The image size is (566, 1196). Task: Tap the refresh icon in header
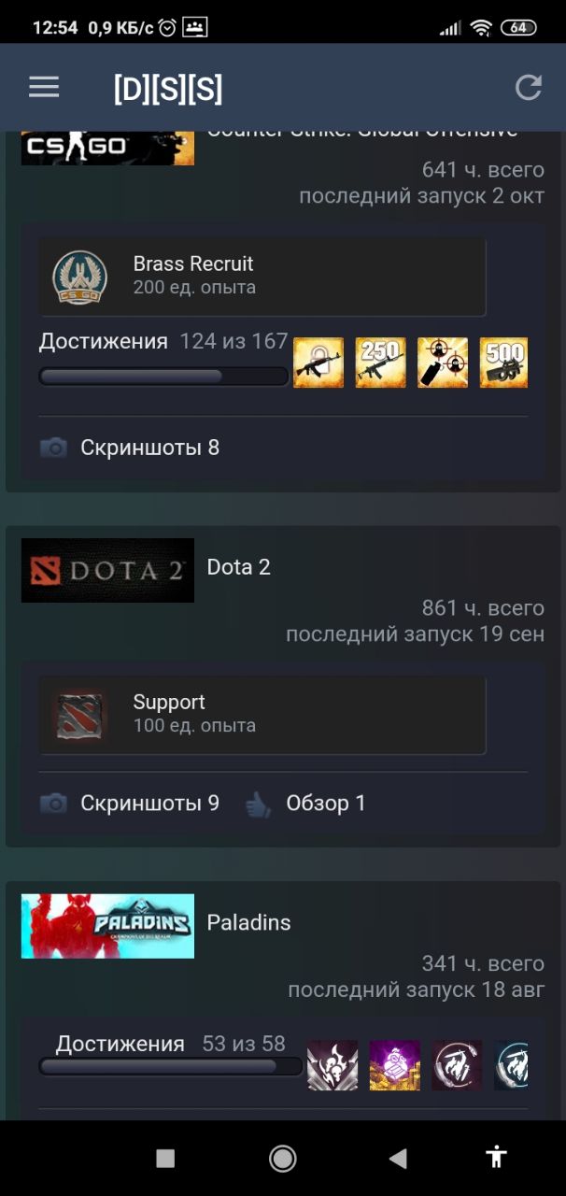[x=529, y=88]
